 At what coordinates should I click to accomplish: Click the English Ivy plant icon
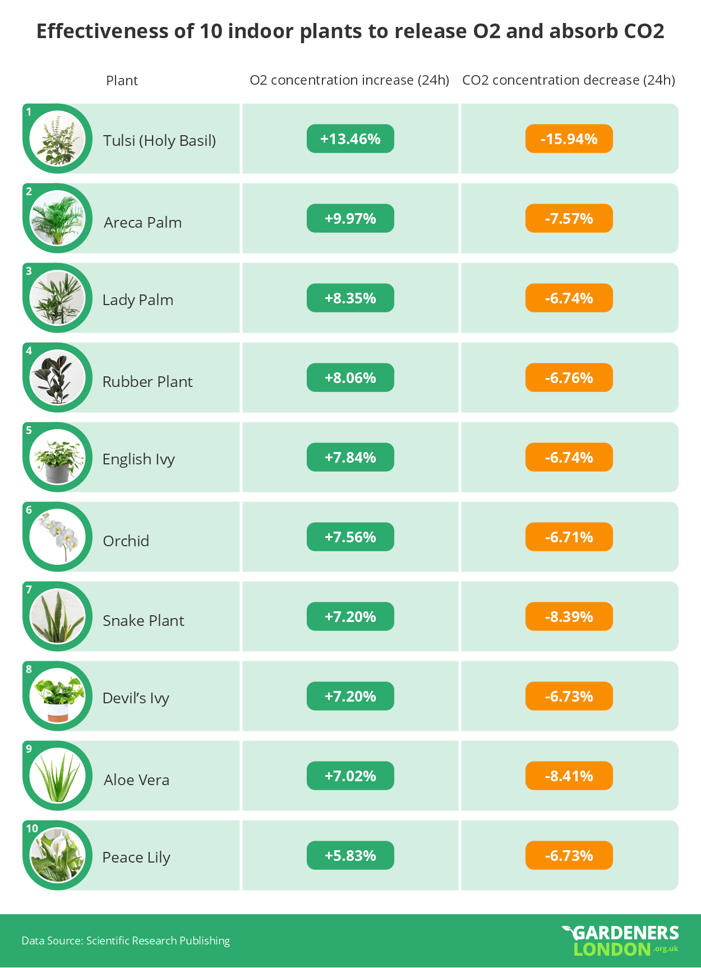pos(57,457)
